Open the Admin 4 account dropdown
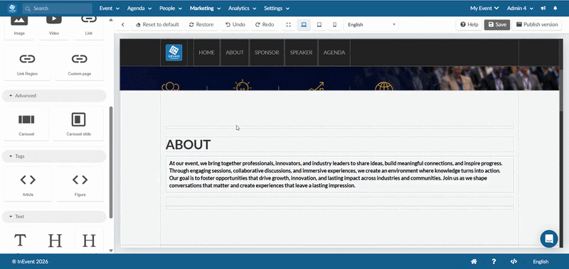This screenshot has width=569, height=269. 520,9
